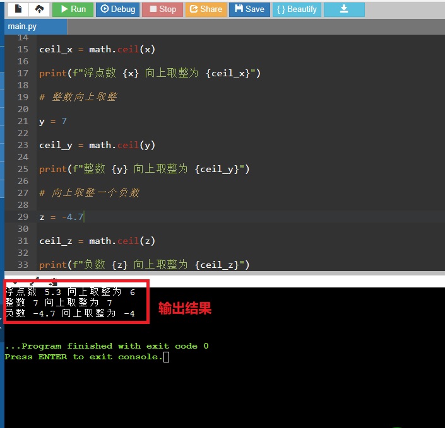Click the print line containing {ceil_y}
Viewport: 445px width, 428px height.
coord(144,169)
